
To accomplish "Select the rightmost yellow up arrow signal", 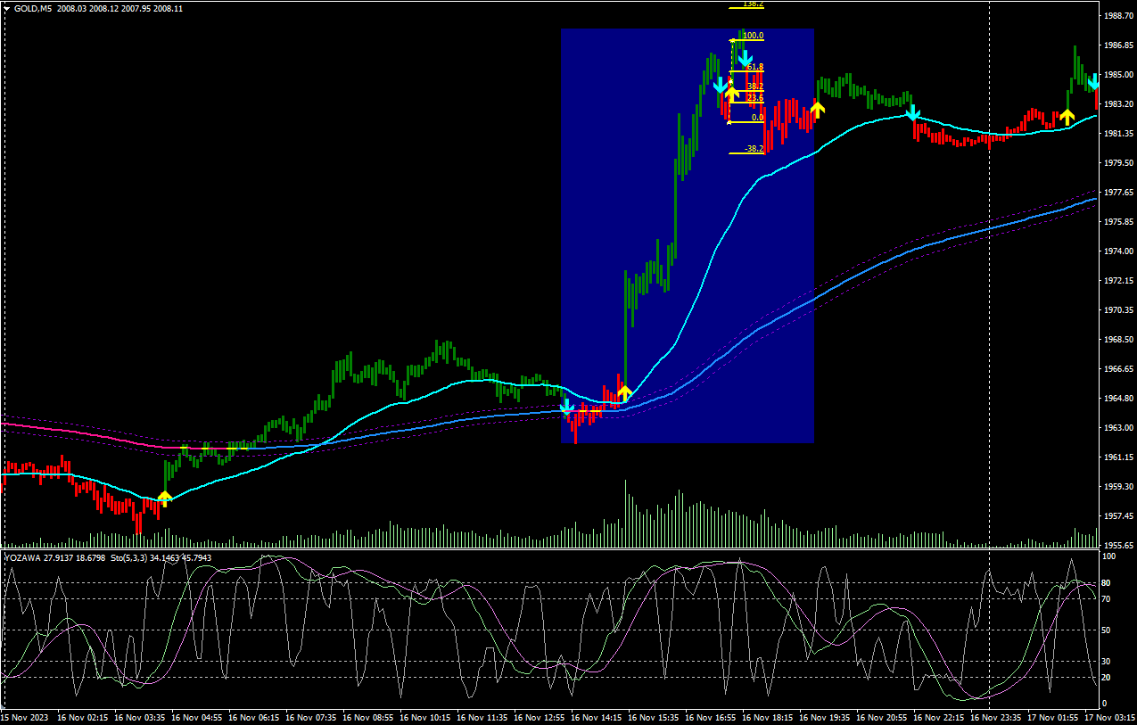I will (x=1067, y=116).
